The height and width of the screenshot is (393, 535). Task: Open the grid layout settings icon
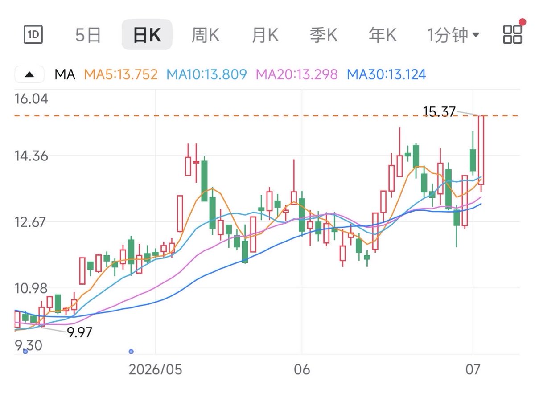(x=512, y=34)
